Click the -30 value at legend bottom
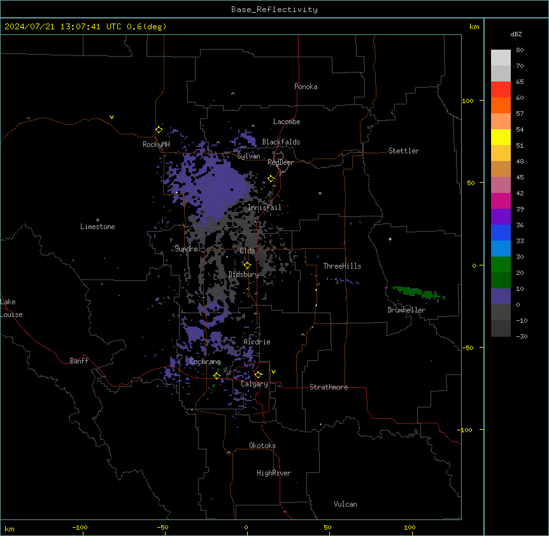This screenshot has height=536, width=549. pos(522,336)
